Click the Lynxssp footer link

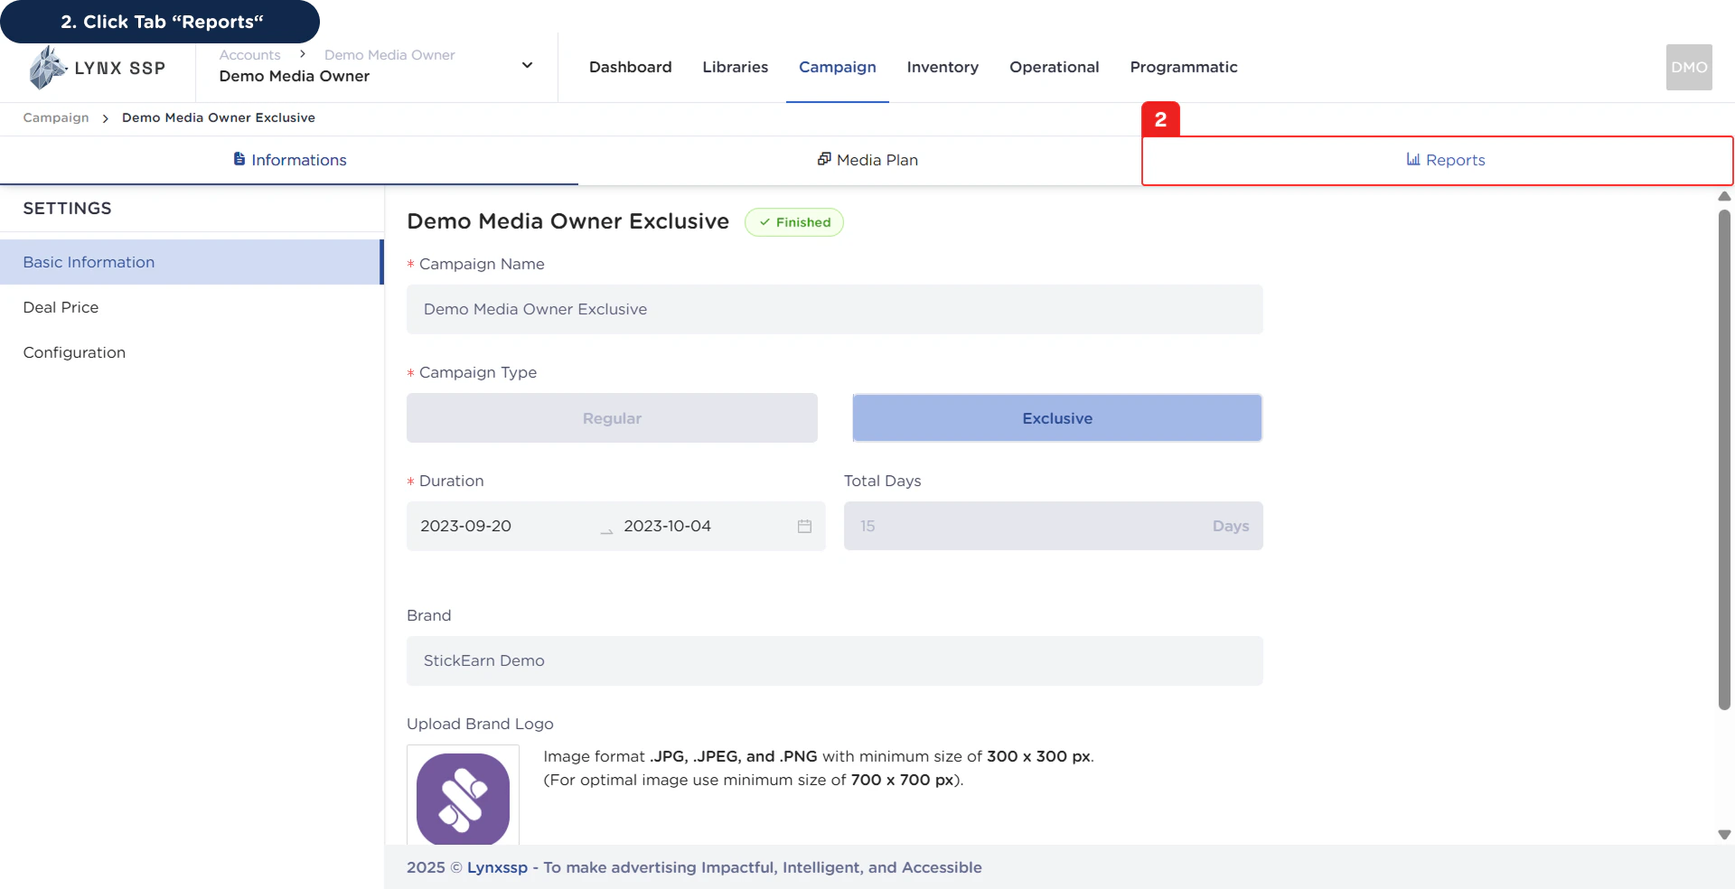497,867
